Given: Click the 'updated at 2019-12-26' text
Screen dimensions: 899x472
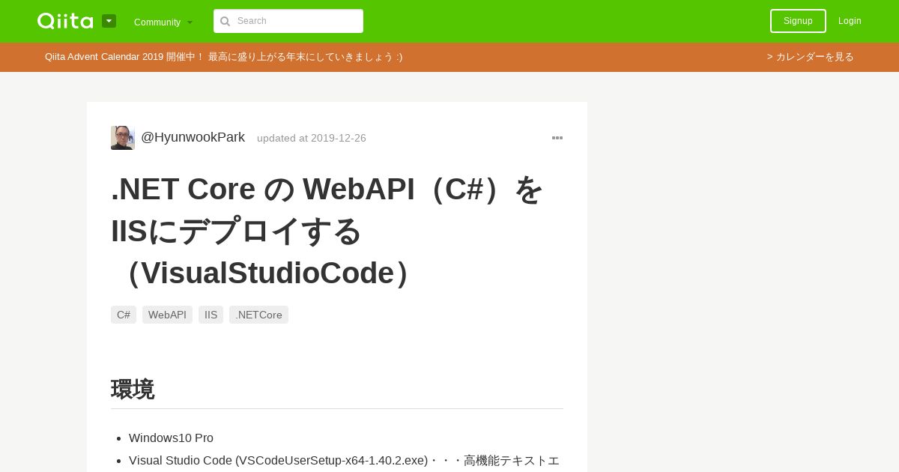Looking at the screenshot, I should 312,138.
